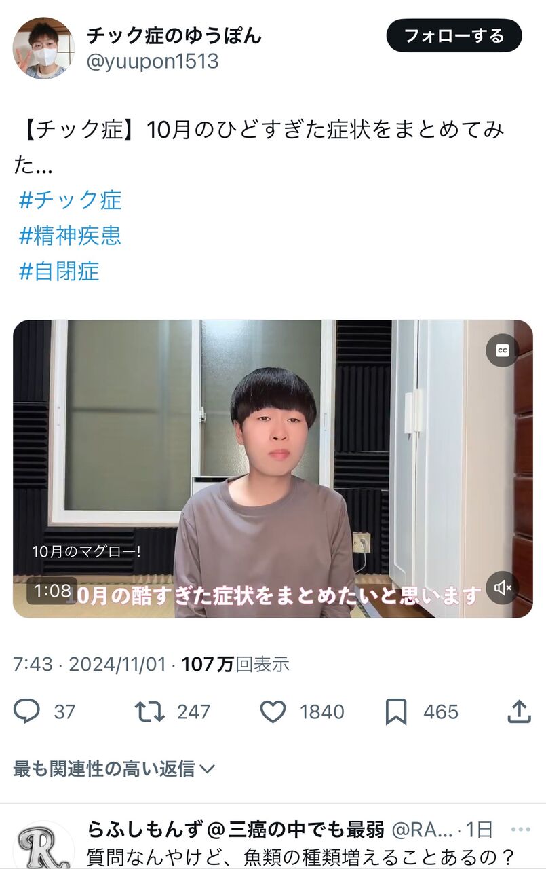Open three-dot menu on the reply
The image size is (546, 869).
[x=521, y=830]
